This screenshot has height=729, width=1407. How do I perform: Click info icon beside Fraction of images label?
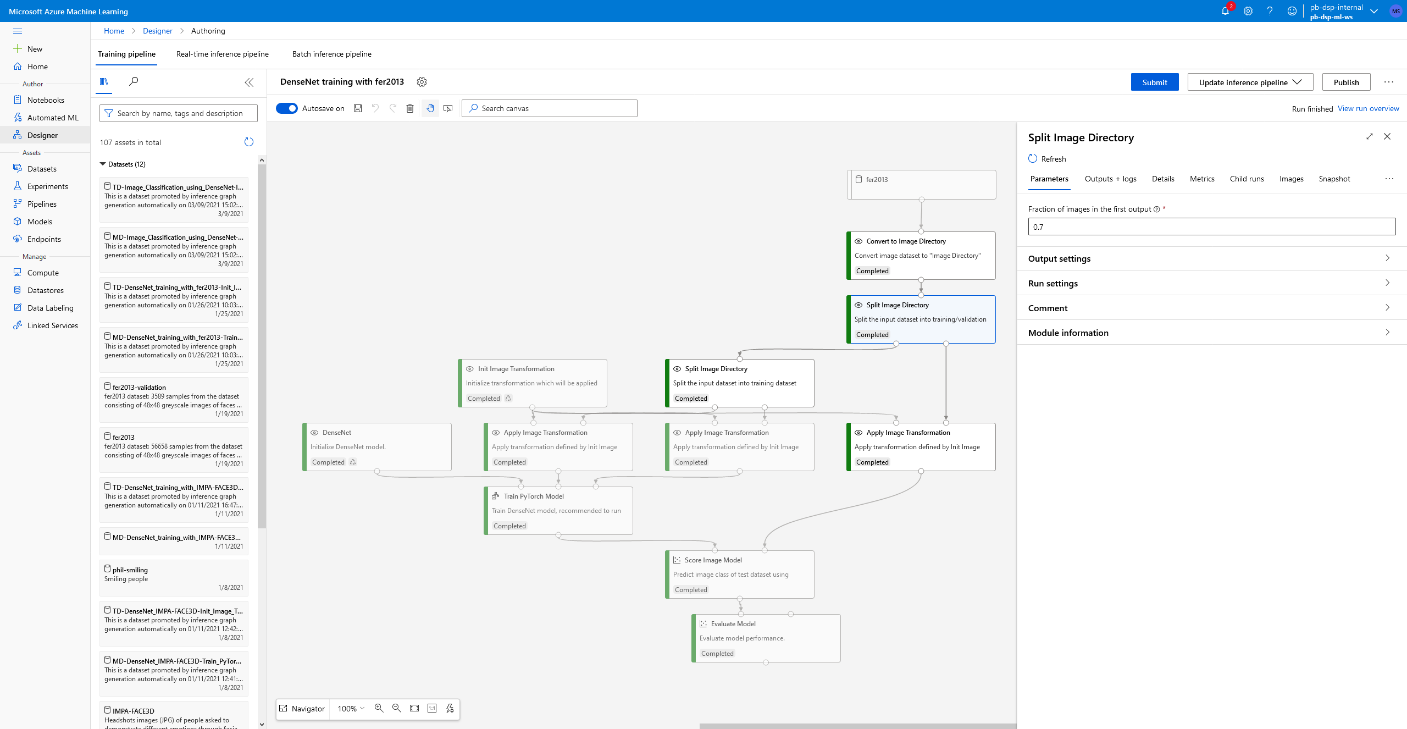pyautogui.click(x=1157, y=209)
